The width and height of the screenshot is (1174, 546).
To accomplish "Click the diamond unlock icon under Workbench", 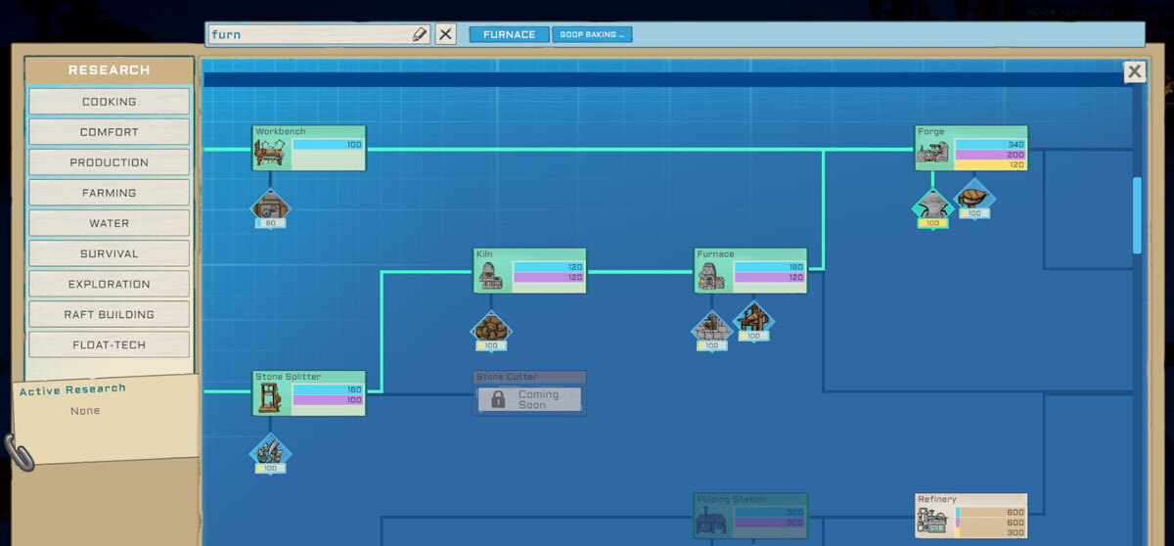I will click(x=270, y=206).
